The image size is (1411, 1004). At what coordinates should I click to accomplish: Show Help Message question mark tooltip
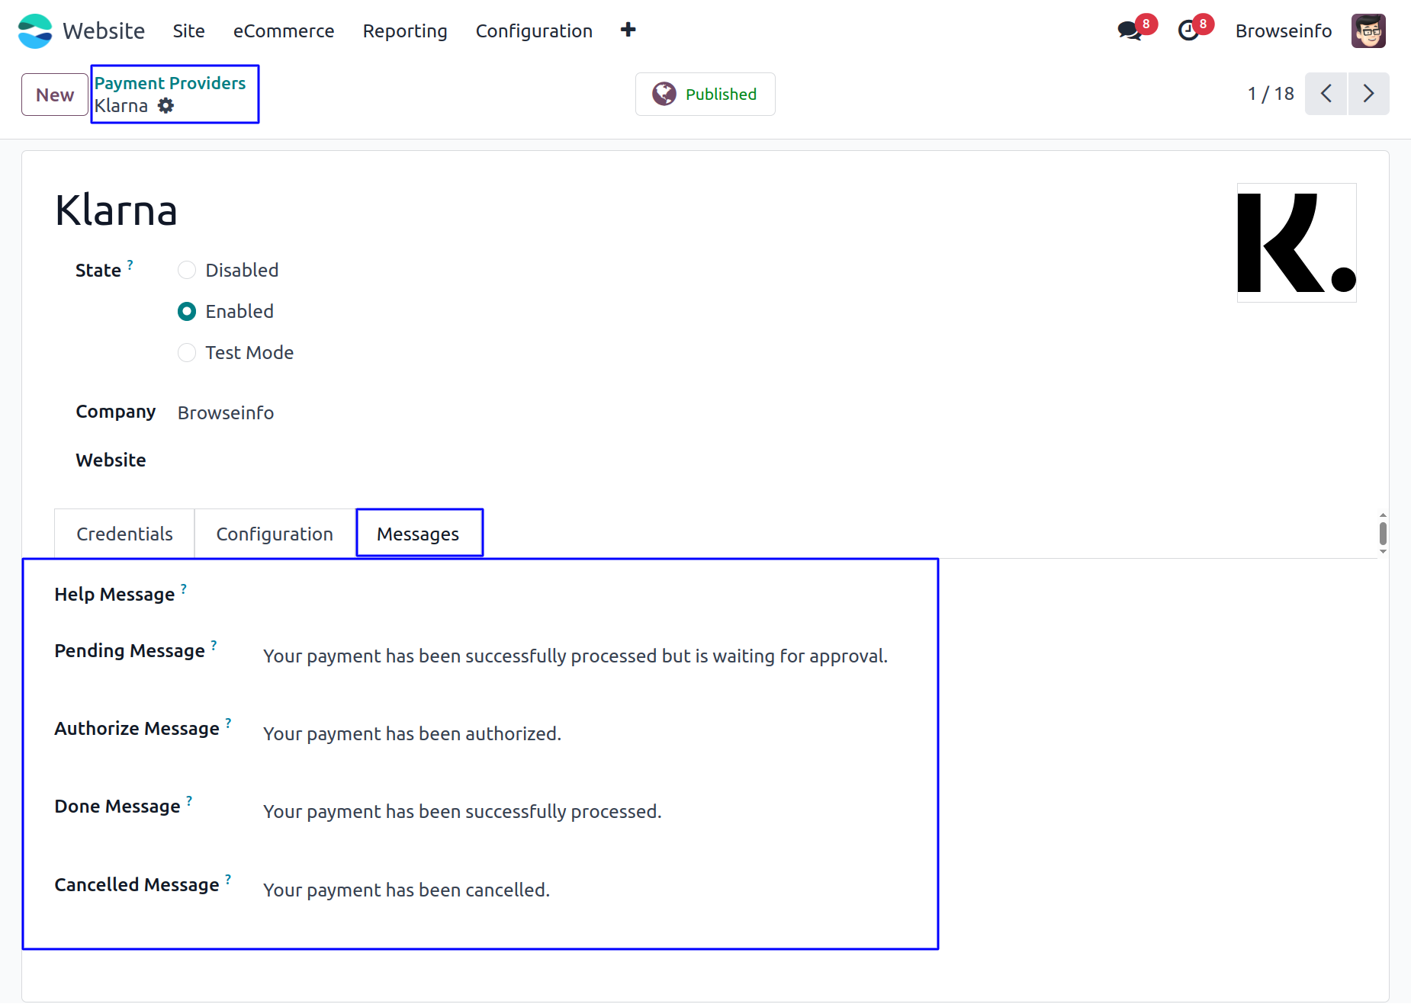pyautogui.click(x=184, y=589)
